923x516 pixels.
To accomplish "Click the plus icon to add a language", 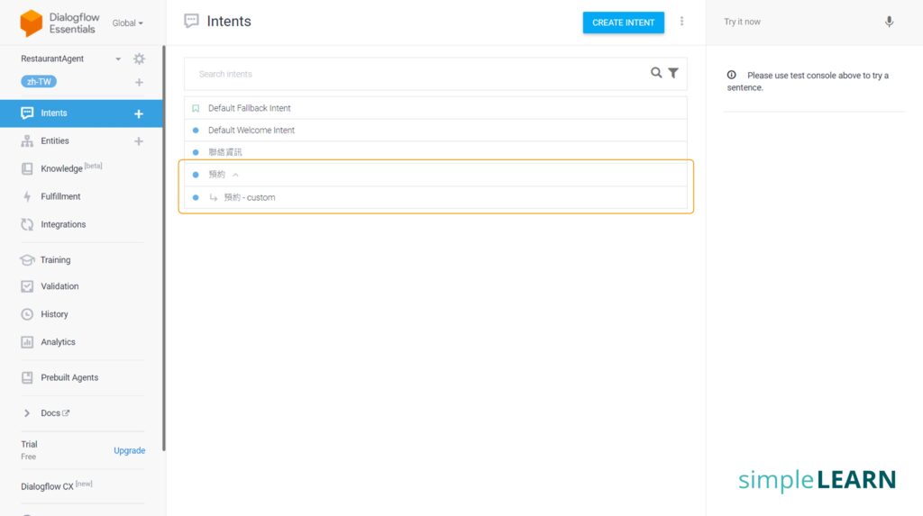I will [x=139, y=83].
